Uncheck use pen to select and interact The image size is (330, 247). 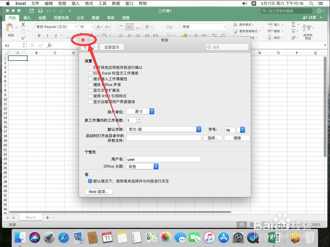(90, 181)
